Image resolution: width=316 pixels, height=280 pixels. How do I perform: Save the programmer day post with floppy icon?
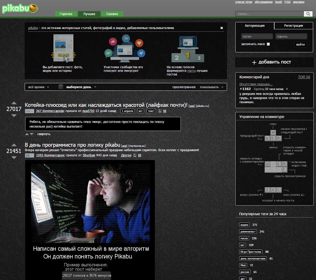(135, 155)
